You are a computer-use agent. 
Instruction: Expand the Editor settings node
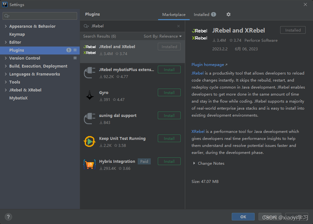[6, 42]
